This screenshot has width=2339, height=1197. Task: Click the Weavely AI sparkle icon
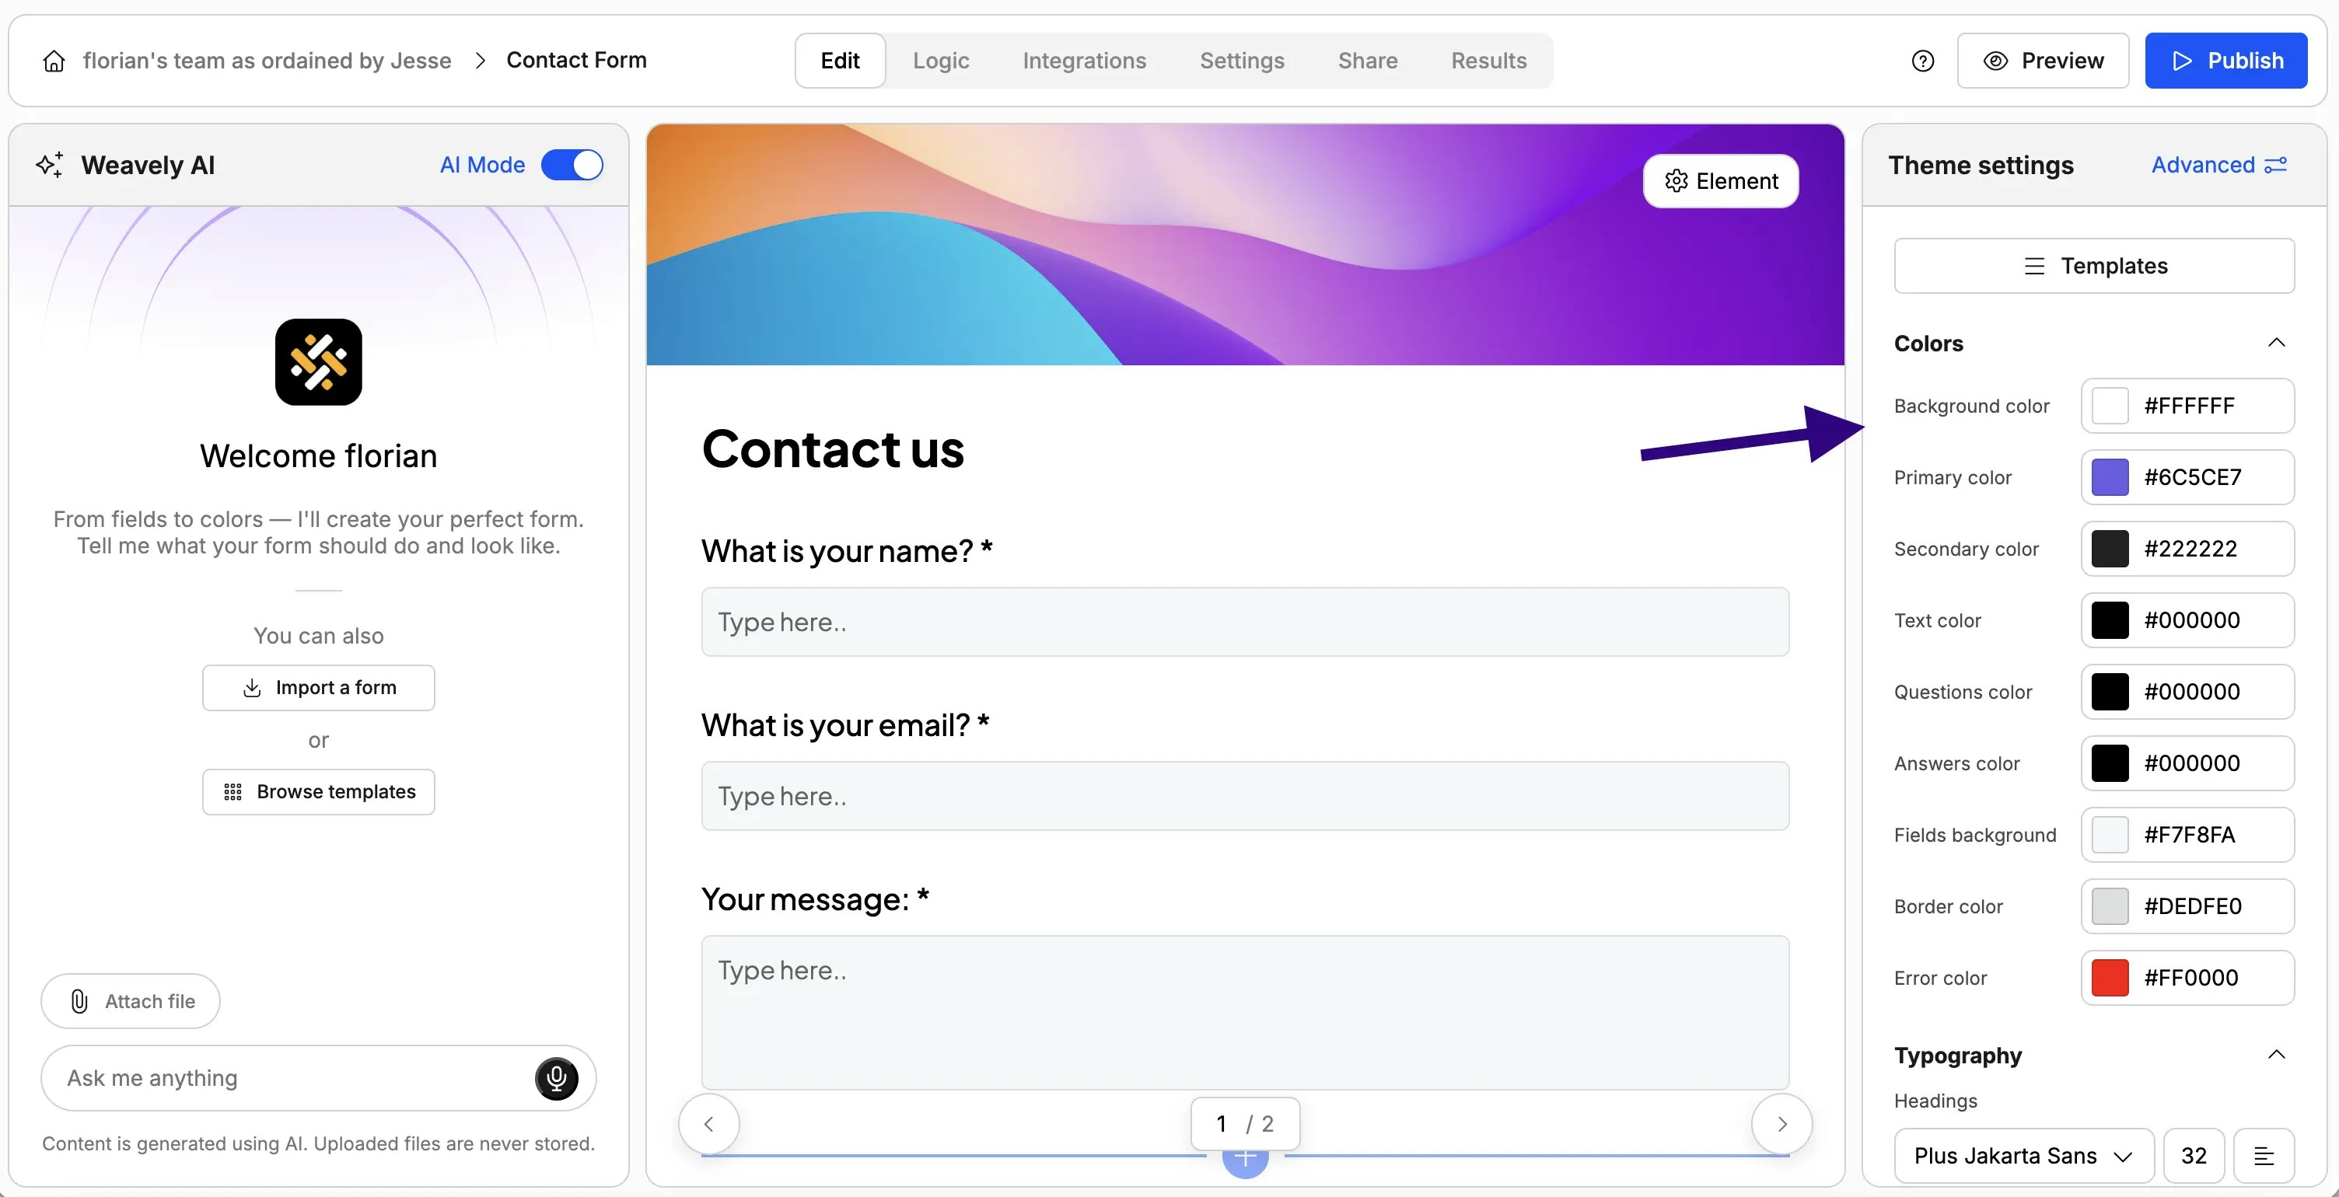point(49,164)
